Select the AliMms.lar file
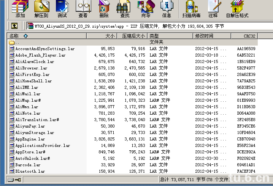The height and width of the screenshot is (186, 273). tap(27, 107)
